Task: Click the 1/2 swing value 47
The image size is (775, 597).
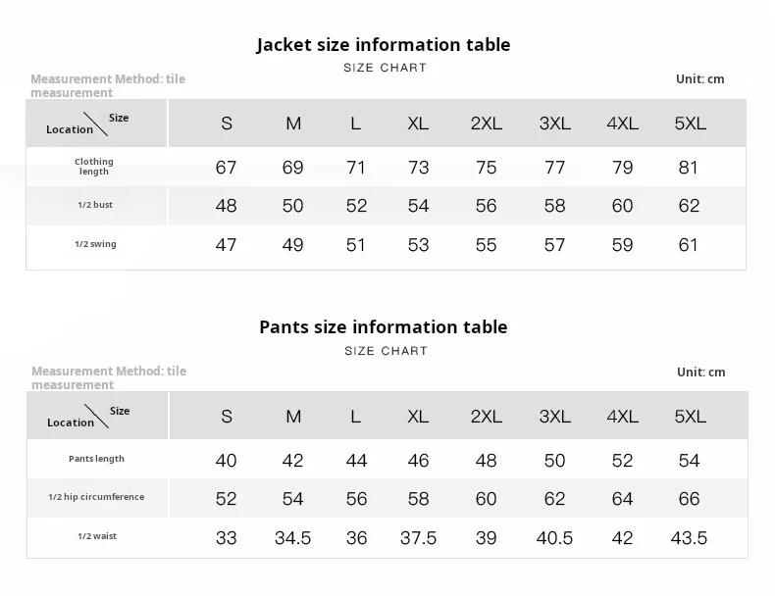Action: pos(226,245)
